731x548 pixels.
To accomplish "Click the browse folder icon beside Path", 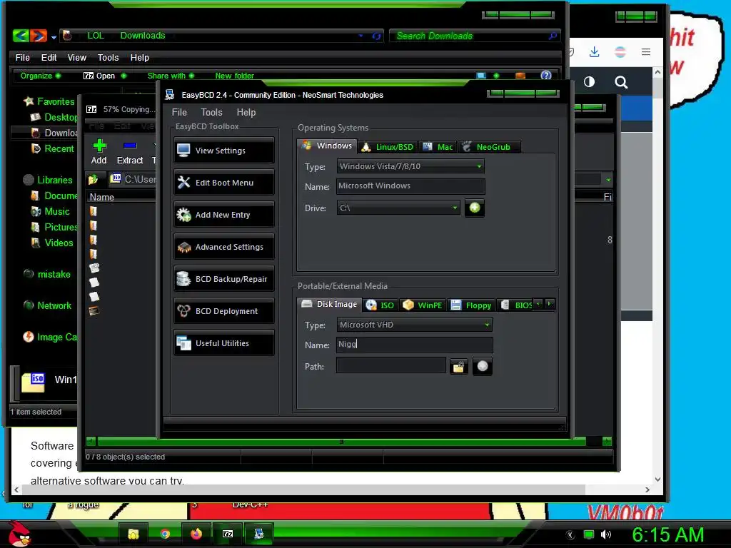I will pos(459,367).
